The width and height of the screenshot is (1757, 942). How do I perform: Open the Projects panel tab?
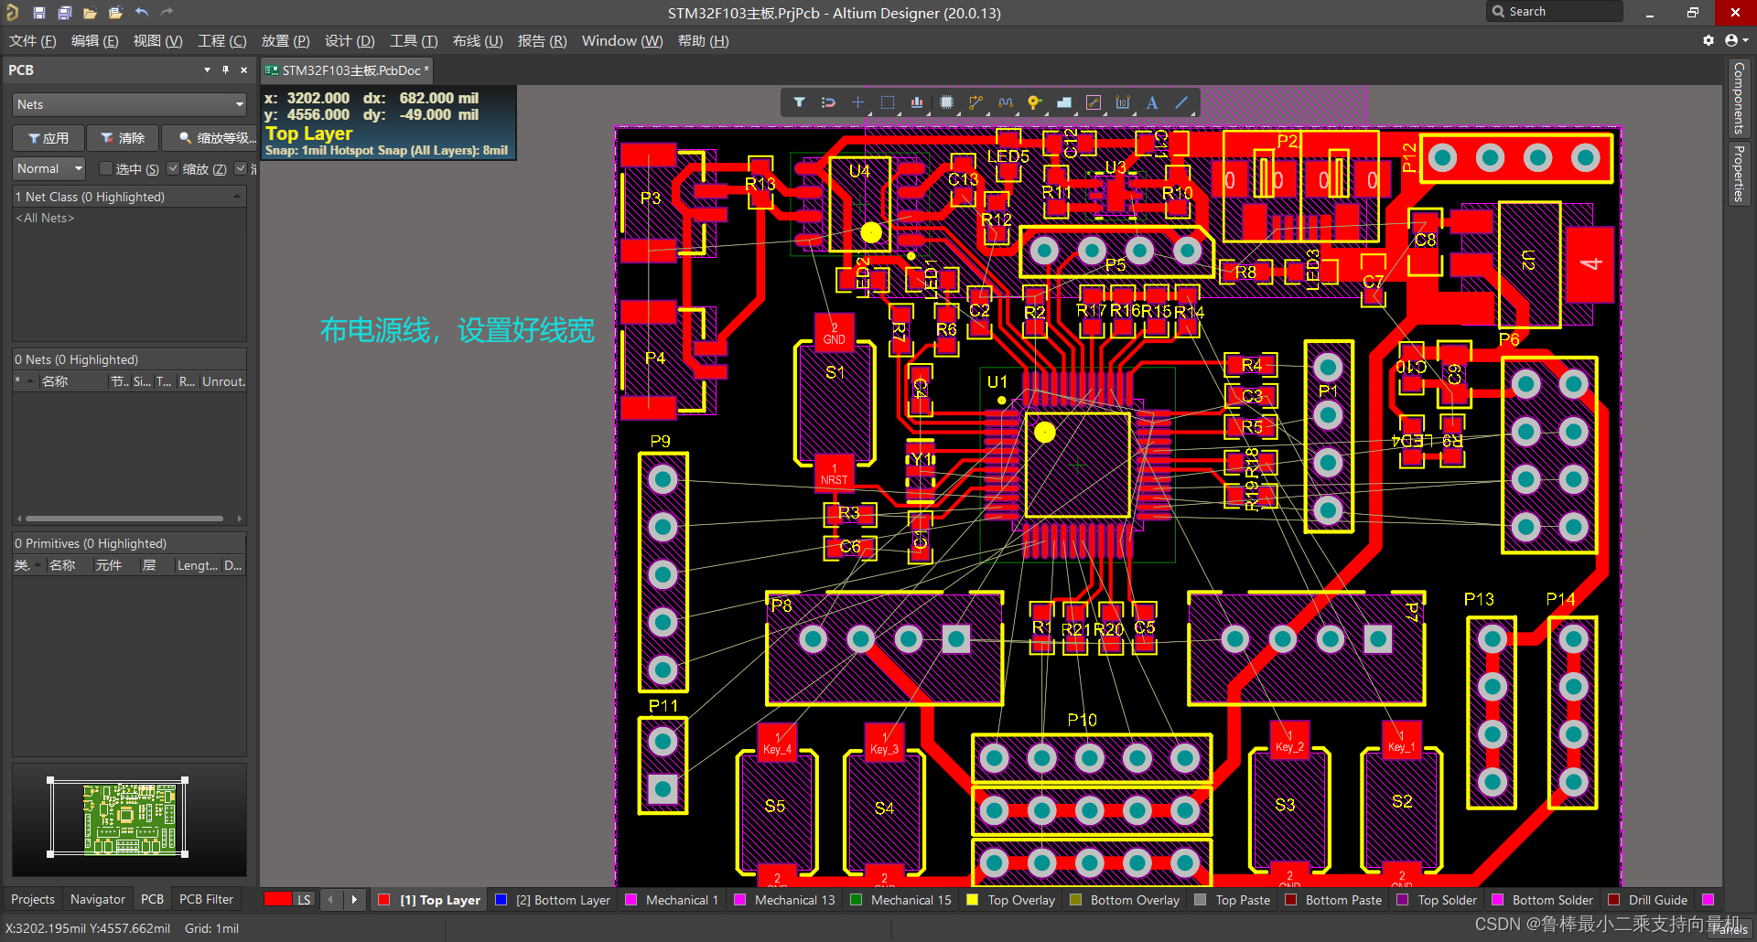33,899
